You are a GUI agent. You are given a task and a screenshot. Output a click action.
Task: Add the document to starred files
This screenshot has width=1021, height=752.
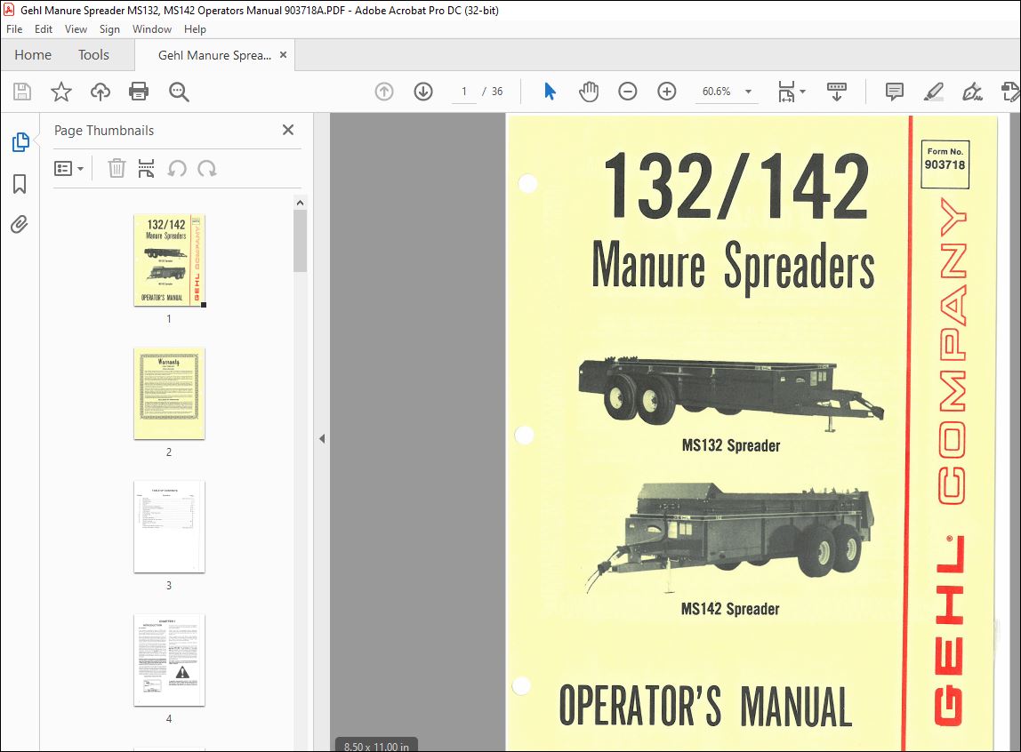[61, 92]
